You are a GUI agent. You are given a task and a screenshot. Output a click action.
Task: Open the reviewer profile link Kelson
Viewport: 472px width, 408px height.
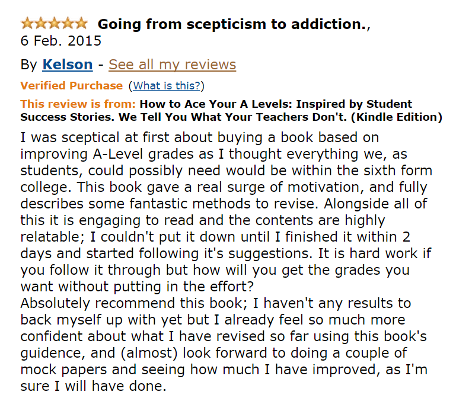[x=68, y=65]
